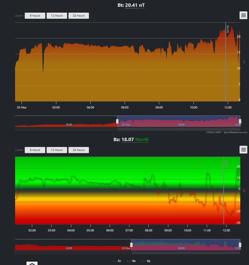Image resolution: width=249 pixels, height=265 pixels.
Task: Click the Bz navigator's selected purple range
Action: tap(186, 245)
